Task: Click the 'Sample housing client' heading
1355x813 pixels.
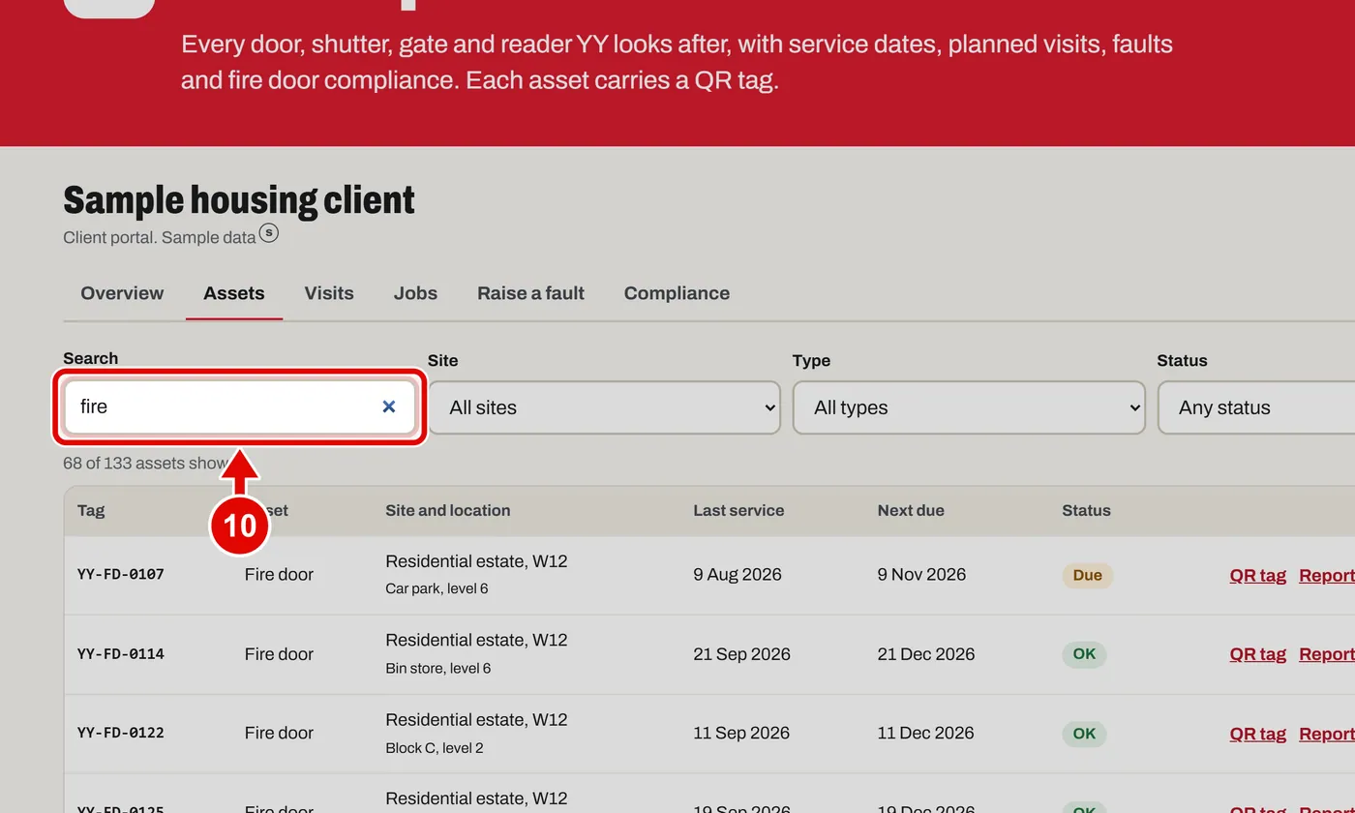Action: pyautogui.click(x=239, y=199)
